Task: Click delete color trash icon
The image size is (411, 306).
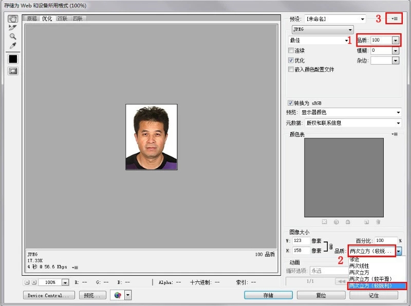Action: click(378, 222)
